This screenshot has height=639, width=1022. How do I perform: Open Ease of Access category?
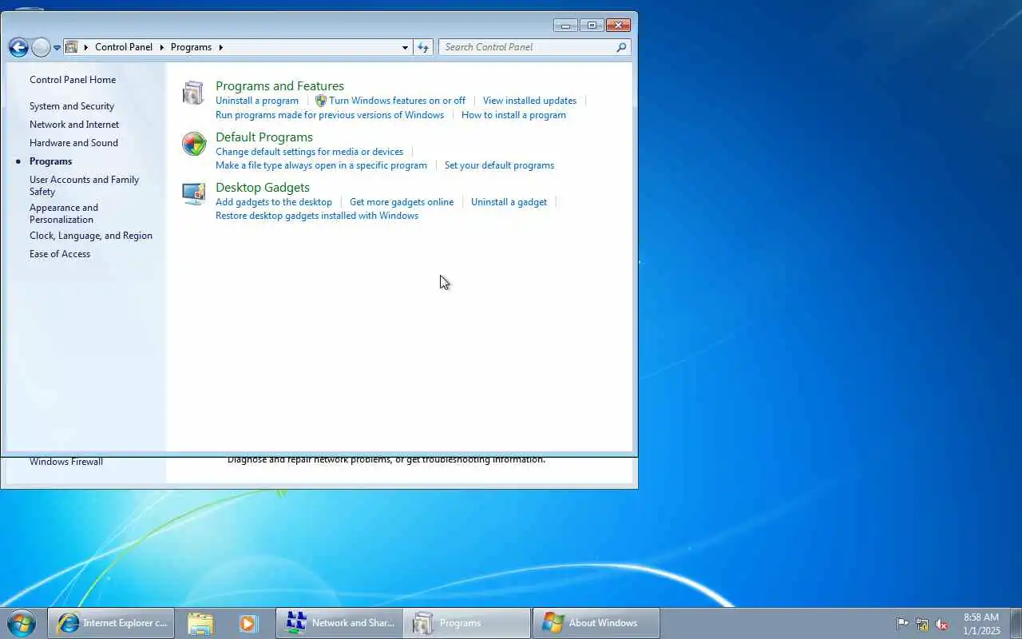pos(60,254)
